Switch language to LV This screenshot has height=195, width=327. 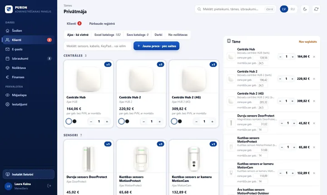point(284,9)
